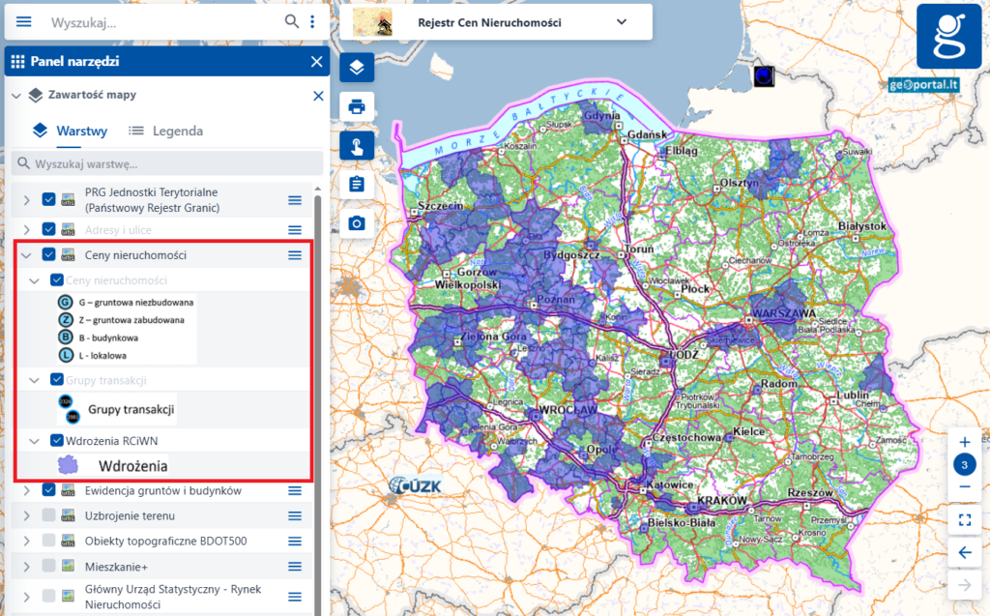
Task: Open the hamburger main menu
Action: [x=24, y=21]
